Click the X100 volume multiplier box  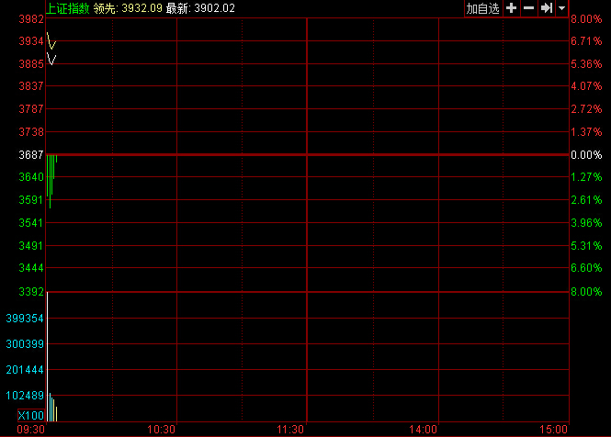30,416
